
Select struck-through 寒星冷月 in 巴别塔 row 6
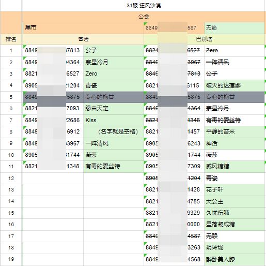click(234, 108)
